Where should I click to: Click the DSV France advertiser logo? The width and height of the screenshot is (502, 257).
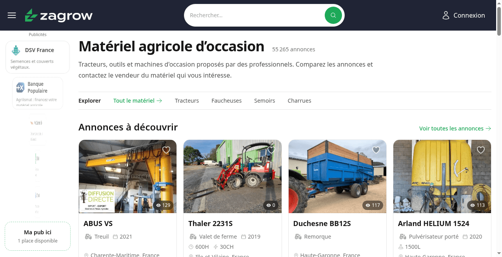pyautogui.click(x=16, y=50)
